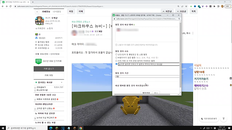Screen dimensions: 232x130
Task: Open the 카페관리 gear icon link
Action: coord(40,28)
